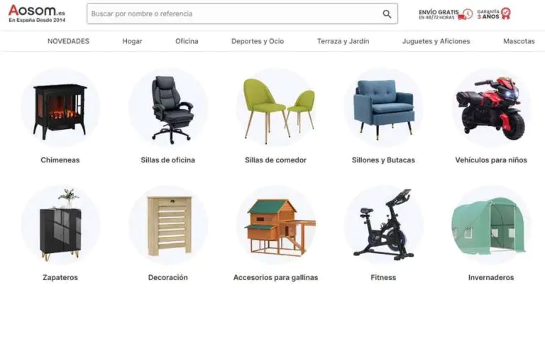Open the blue armchair category image
545x363 pixels.
click(x=383, y=107)
